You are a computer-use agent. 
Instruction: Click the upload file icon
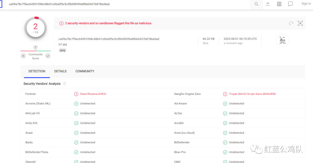[268, 4]
